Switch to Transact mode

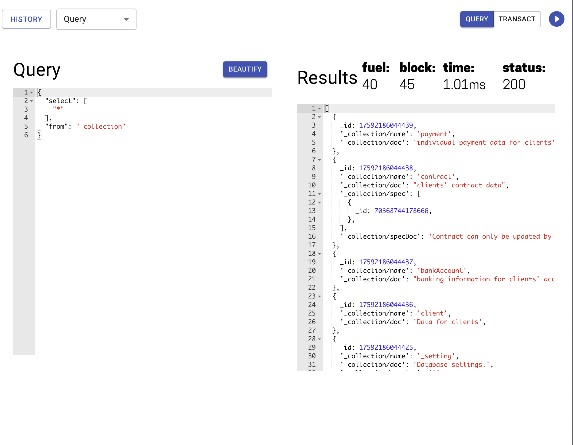[x=517, y=19]
